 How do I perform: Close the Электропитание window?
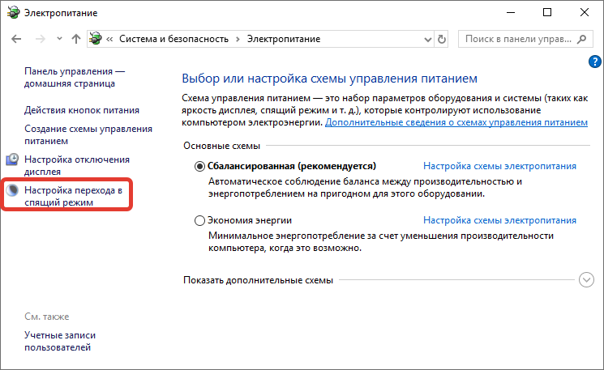pyautogui.click(x=585, y=12)
